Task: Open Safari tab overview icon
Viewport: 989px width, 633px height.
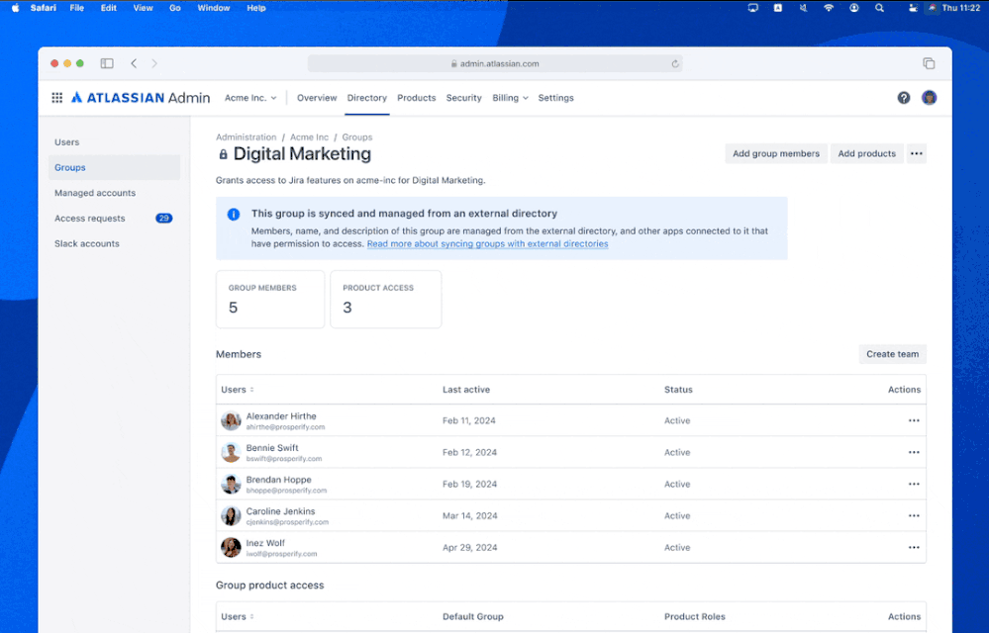Action: 929,62
